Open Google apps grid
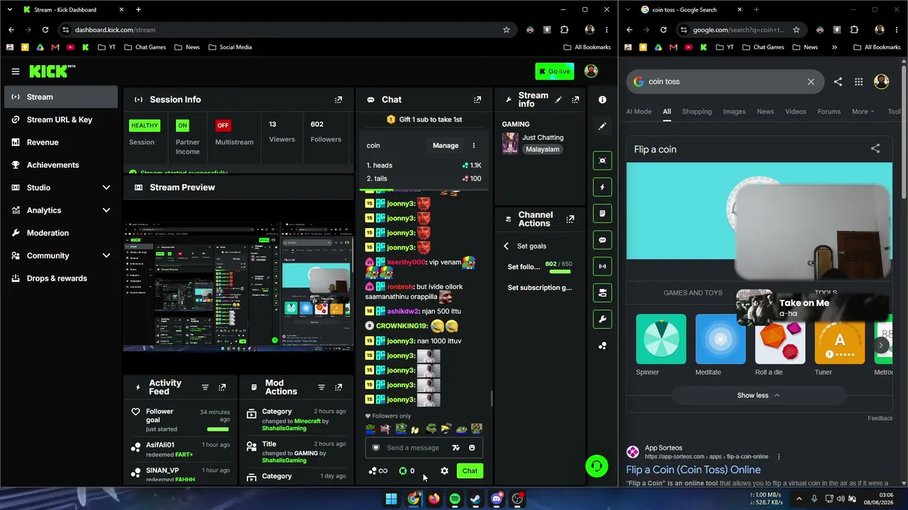The height and width of the screenshot is (510, 908). click(x=858, y=81)
